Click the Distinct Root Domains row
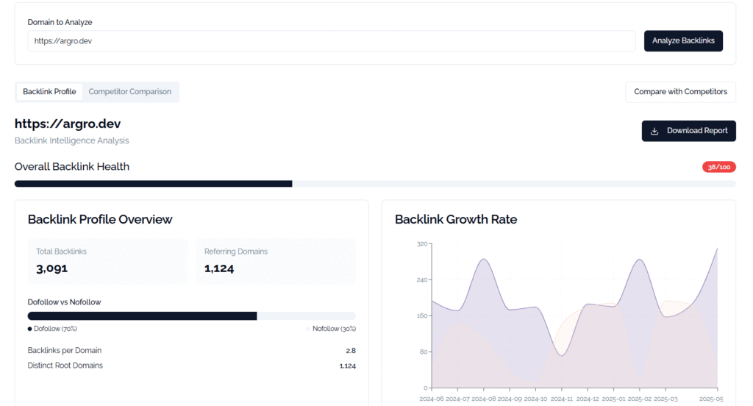753x406 pixels. (x=192, y=366)
